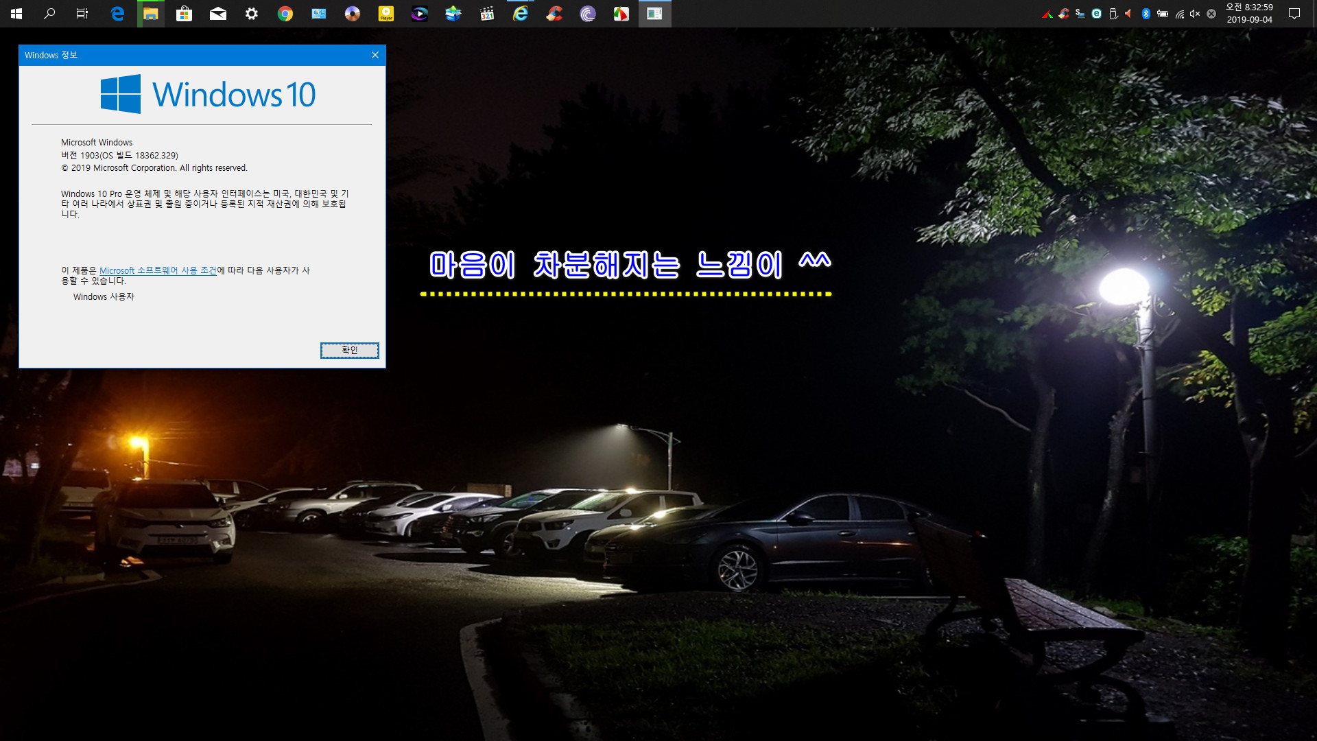Open Internet Explorer from taskbar
The width and height of the screenshot is (1317, 741).
[521, 14]
